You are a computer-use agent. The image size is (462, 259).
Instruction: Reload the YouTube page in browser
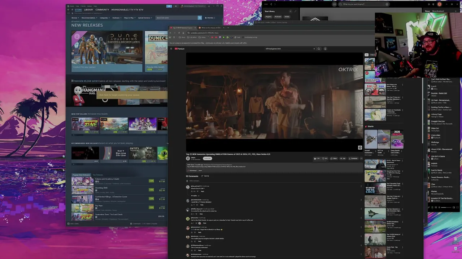pyautogui.click(x=179, y=33)
